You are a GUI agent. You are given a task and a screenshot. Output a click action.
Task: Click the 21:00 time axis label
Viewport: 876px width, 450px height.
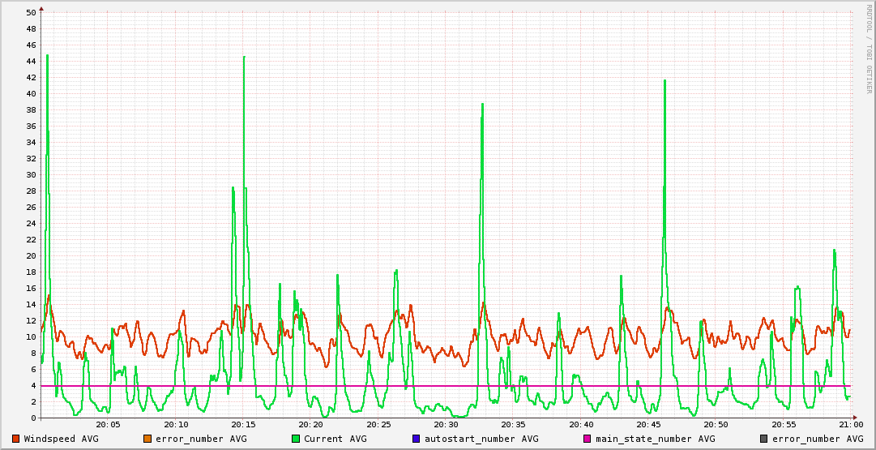[850, 424]
